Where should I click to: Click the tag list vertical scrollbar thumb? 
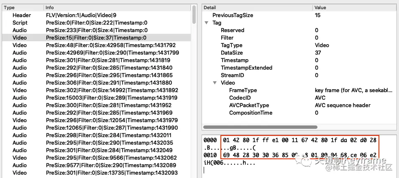point(194,15)
